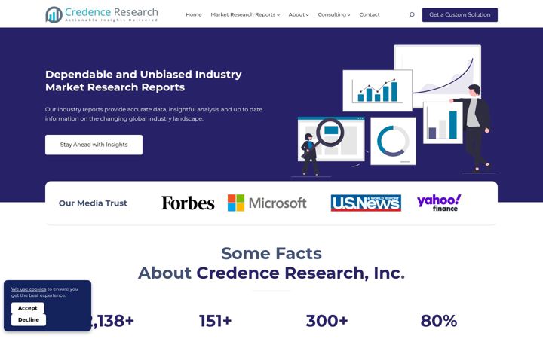Click the Microsoft logo

point(267,203)
